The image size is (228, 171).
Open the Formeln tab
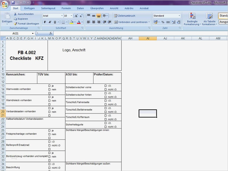tap(66, 8)
